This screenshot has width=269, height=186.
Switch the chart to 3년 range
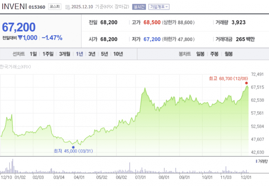[x=92, y=54]
